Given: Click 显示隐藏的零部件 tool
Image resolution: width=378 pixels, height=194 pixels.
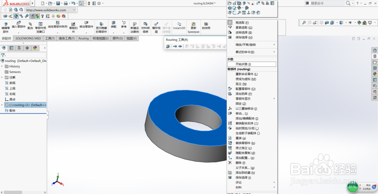Looking at the screenshot, I should click(x=101, y=28).
